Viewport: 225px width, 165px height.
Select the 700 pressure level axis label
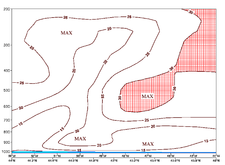[6, 120]
